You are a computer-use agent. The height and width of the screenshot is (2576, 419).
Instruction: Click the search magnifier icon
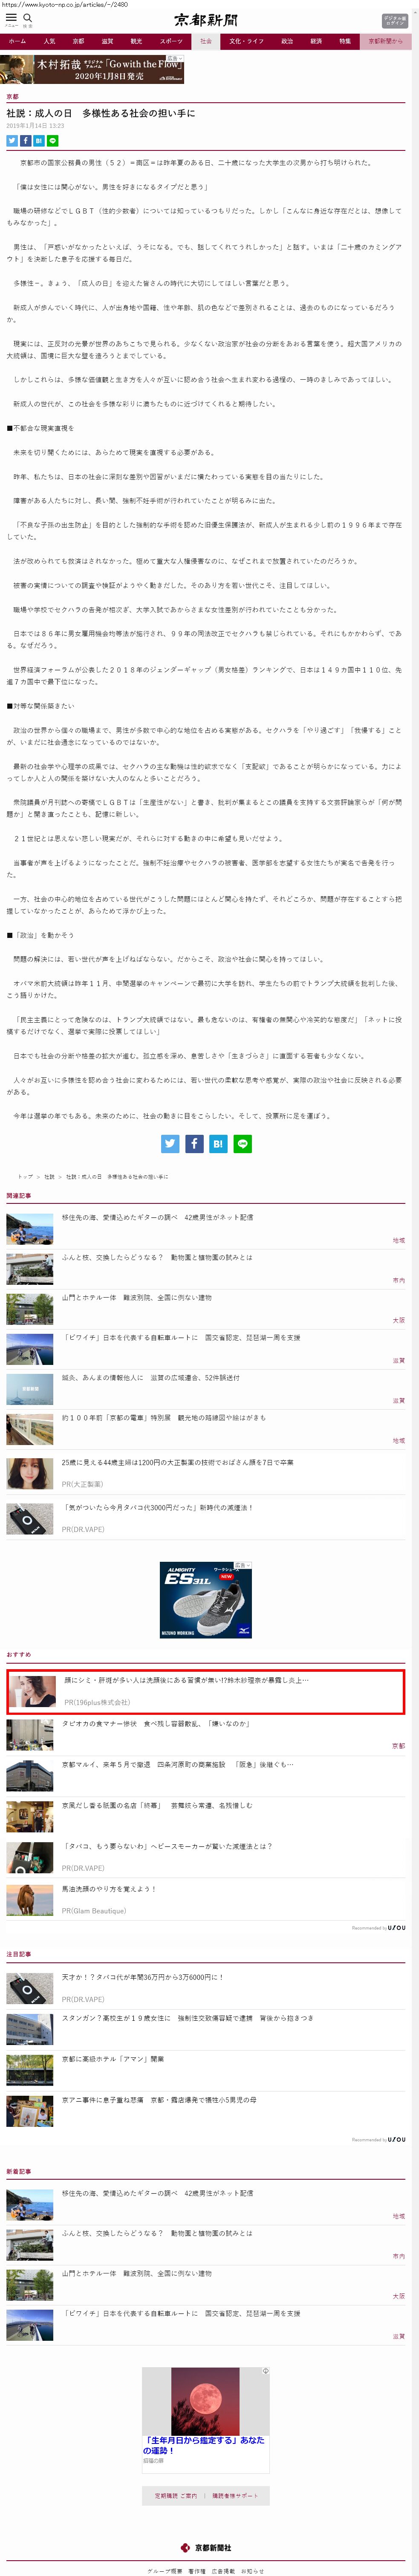coord(28,18)
